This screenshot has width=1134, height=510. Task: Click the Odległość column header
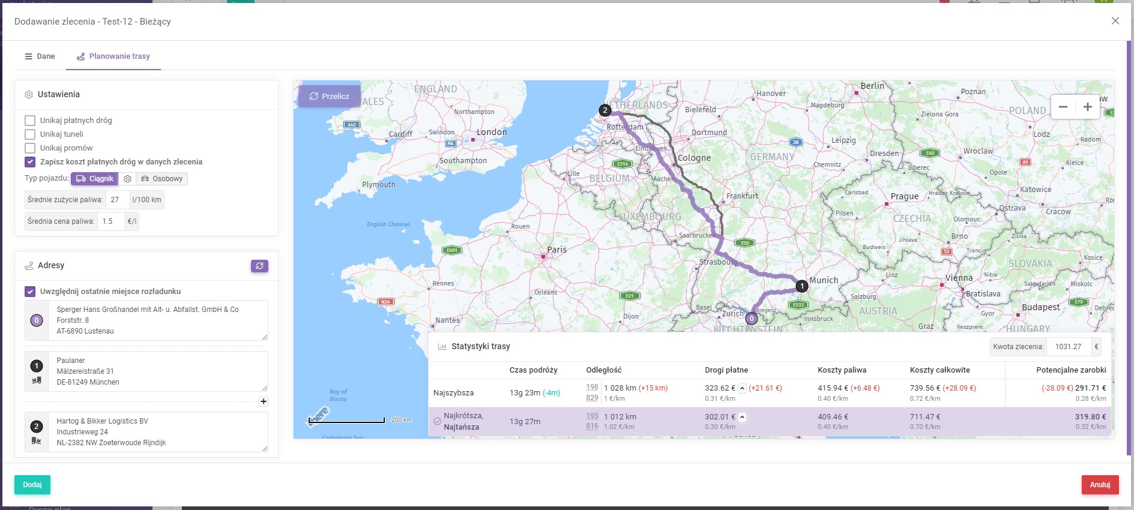(604, 370)
